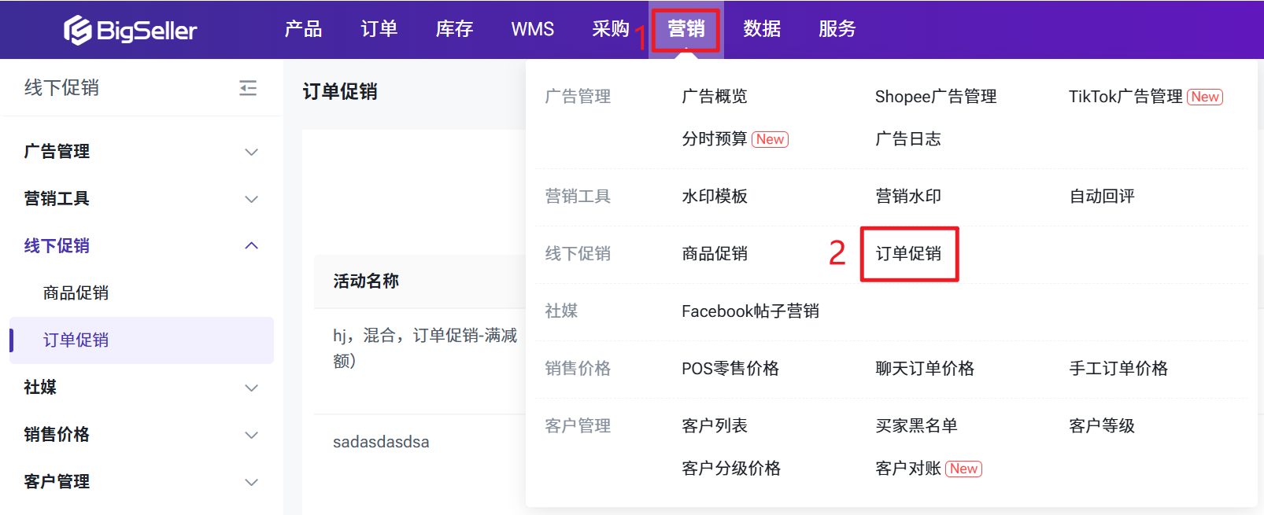Open the WMS navigation tab

click(x=532, y=29)
